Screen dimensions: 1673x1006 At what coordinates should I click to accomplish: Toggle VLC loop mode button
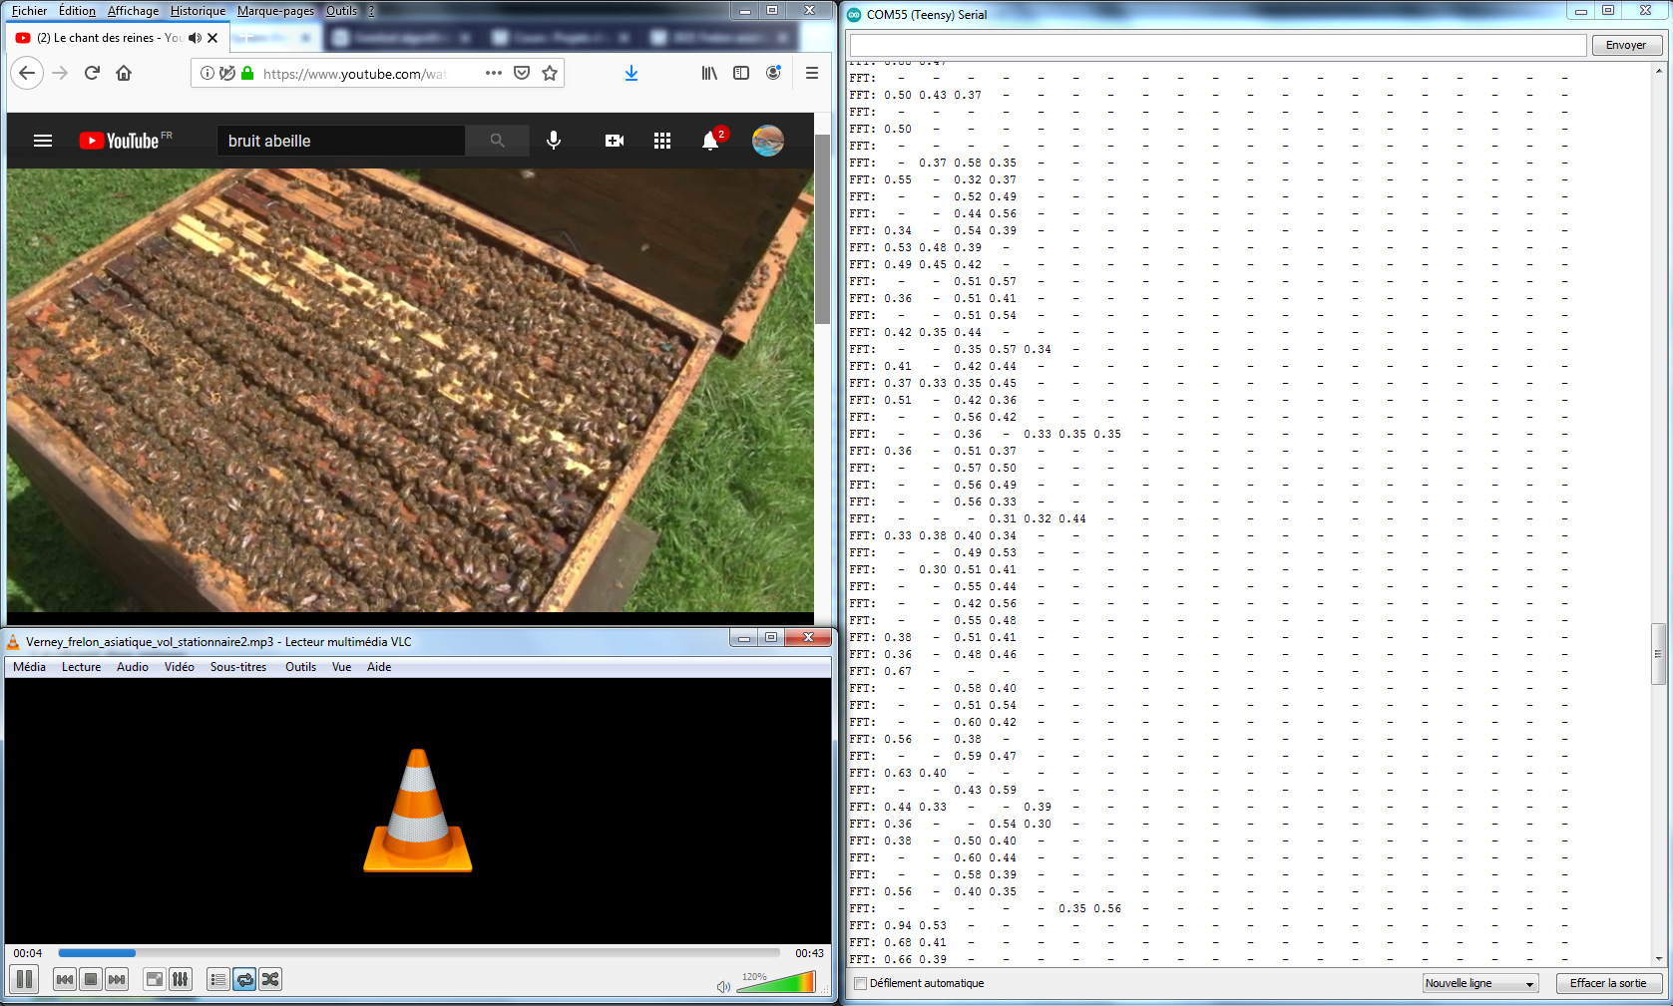pyautogui.click(x=244, y=979)
